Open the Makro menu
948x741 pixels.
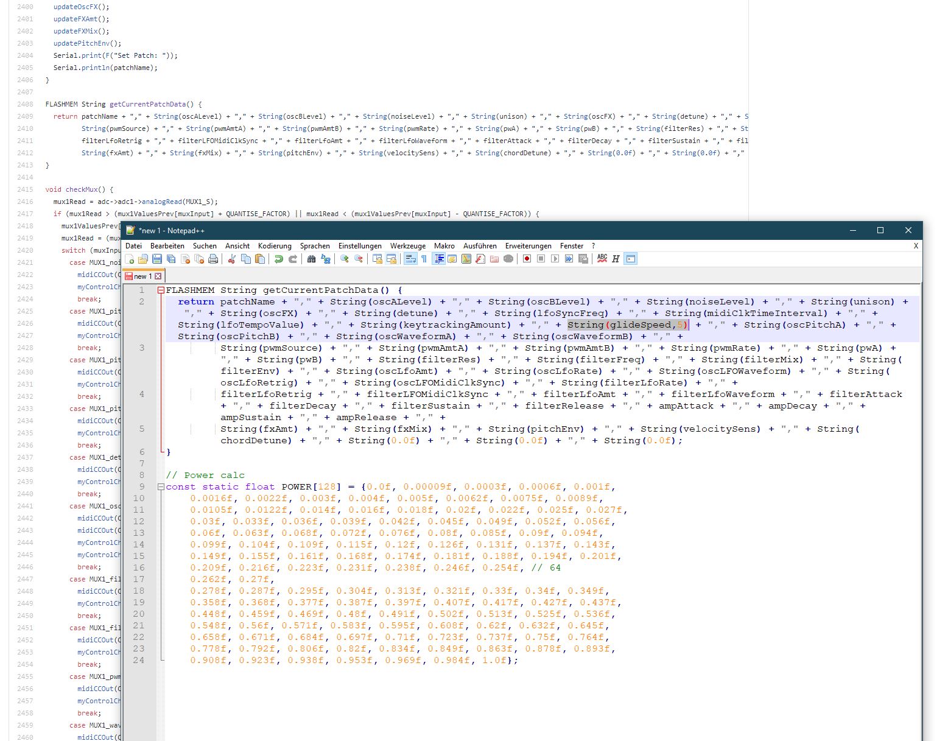click(x=444, y=246)
